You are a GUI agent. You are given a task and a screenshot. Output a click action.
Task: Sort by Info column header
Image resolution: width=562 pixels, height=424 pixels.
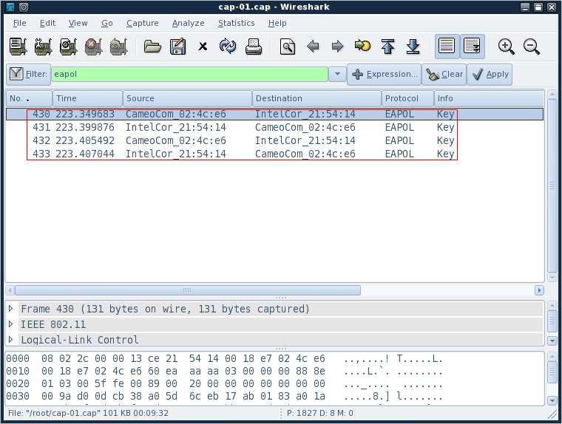coord(489,98)
